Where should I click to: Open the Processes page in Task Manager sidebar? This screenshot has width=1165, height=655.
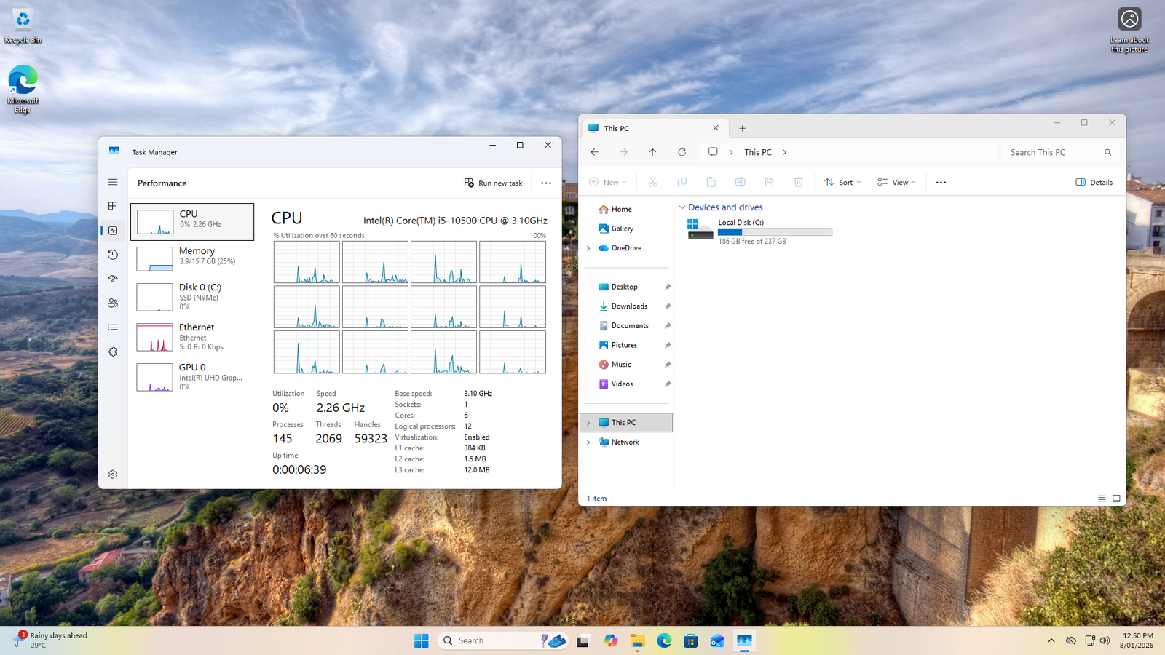click(113, 206)
